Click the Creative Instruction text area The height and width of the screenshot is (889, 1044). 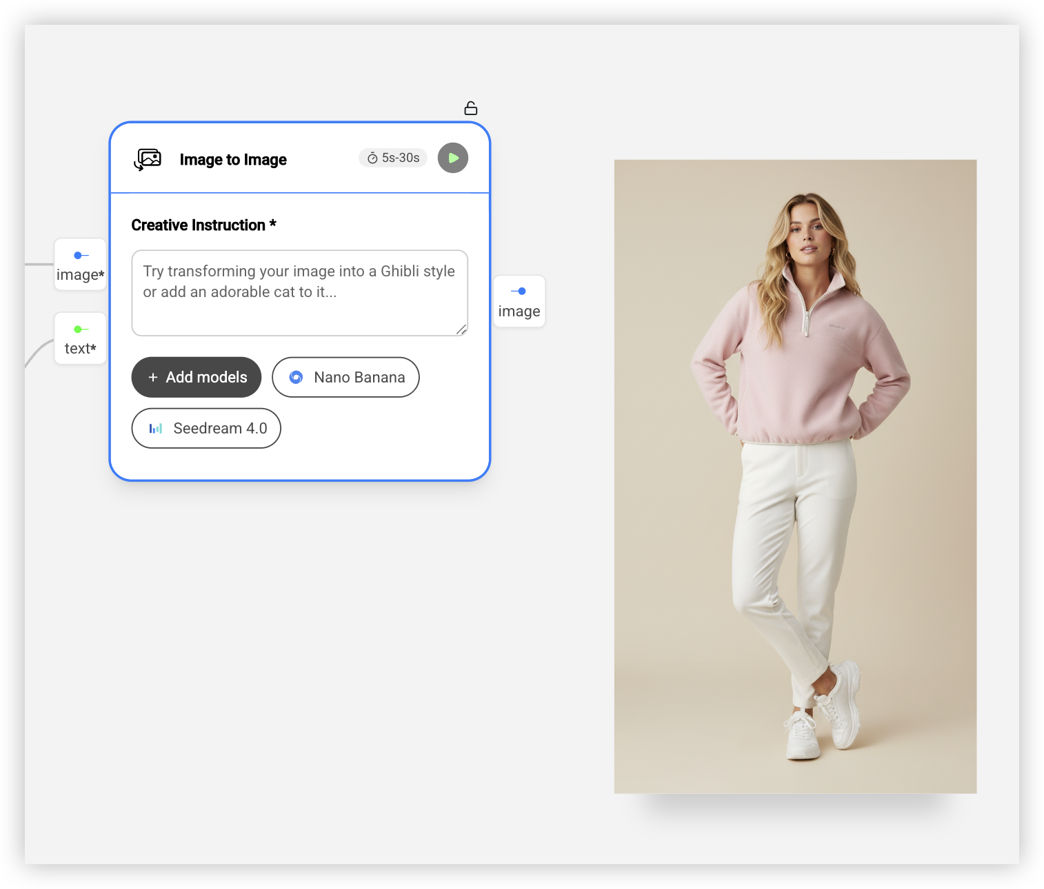click(300, 293)
